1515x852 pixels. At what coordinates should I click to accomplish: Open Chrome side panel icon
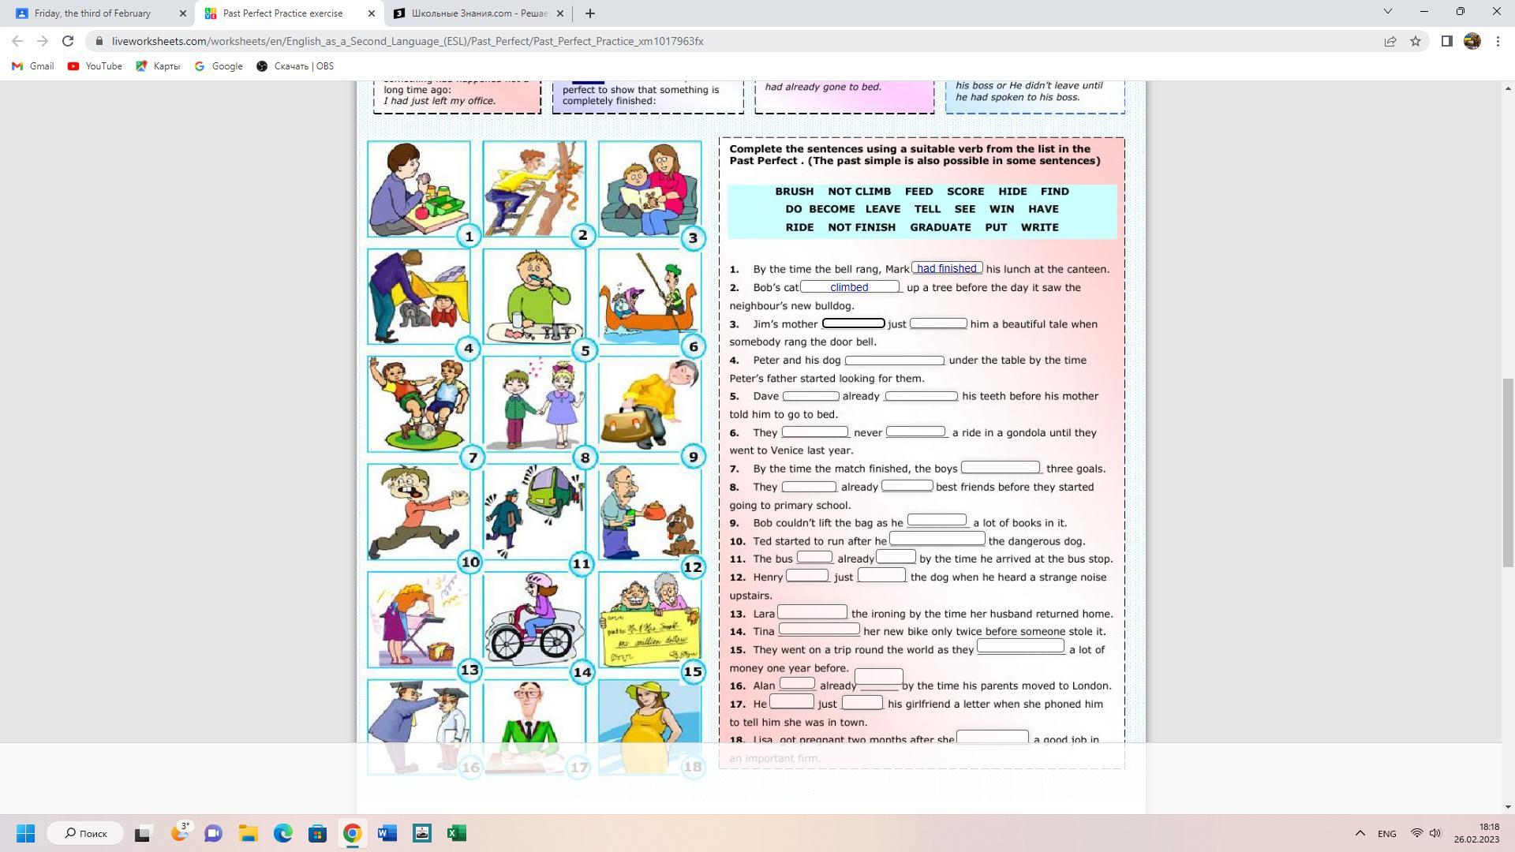coord(1446,41)
